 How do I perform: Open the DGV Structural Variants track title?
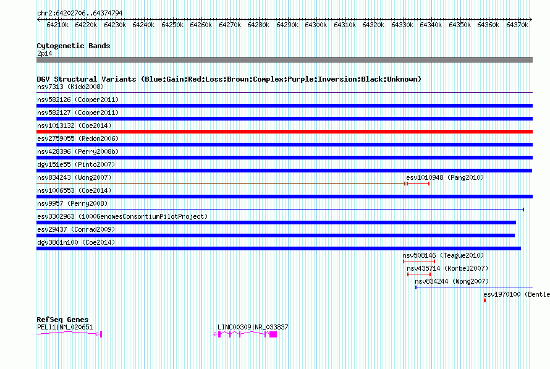(x=229, y=79)
